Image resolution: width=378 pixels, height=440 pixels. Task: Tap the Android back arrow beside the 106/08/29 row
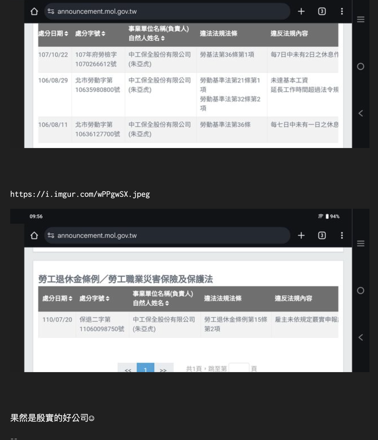(x=361, y=113)
